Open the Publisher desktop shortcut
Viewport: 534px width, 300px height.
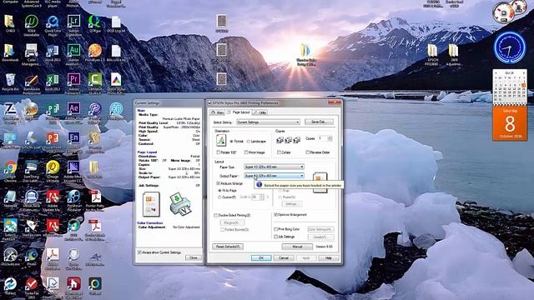click(53, 112)
